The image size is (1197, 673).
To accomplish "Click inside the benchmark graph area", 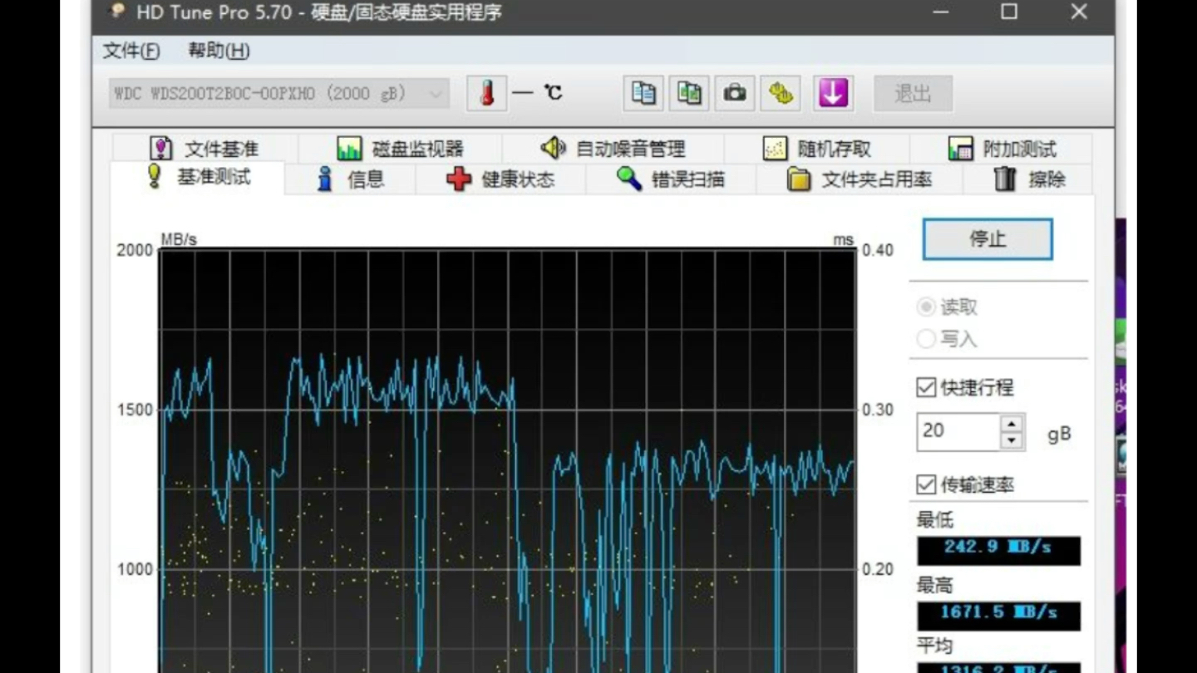I will 507,461.
